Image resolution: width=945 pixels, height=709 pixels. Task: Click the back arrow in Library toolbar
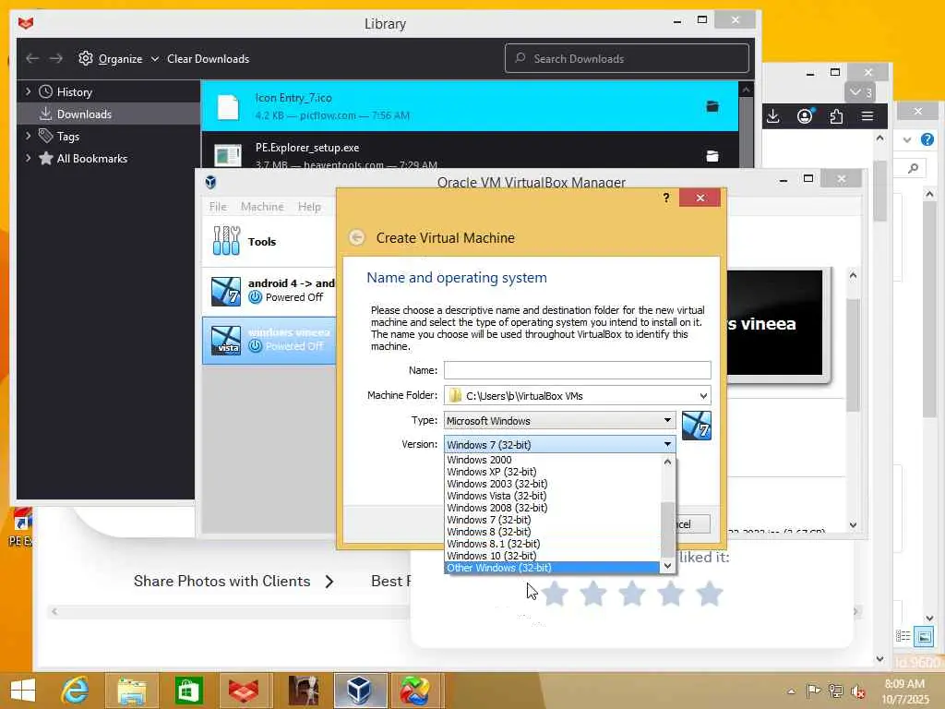[32, 58]
